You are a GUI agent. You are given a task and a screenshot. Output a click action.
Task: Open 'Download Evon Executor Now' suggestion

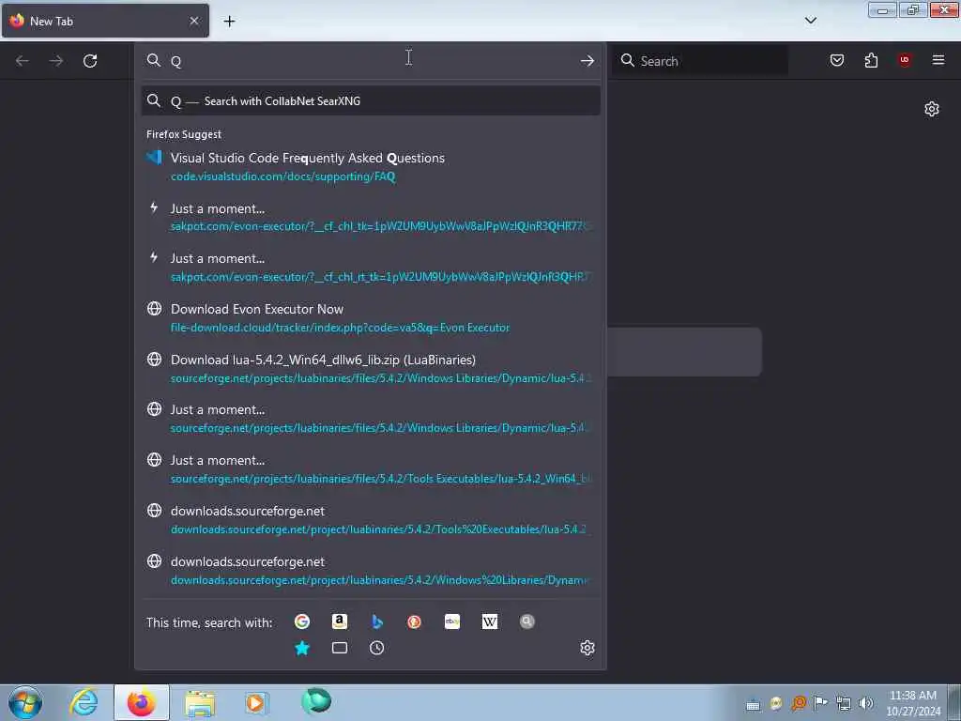(x=371, y=318)
